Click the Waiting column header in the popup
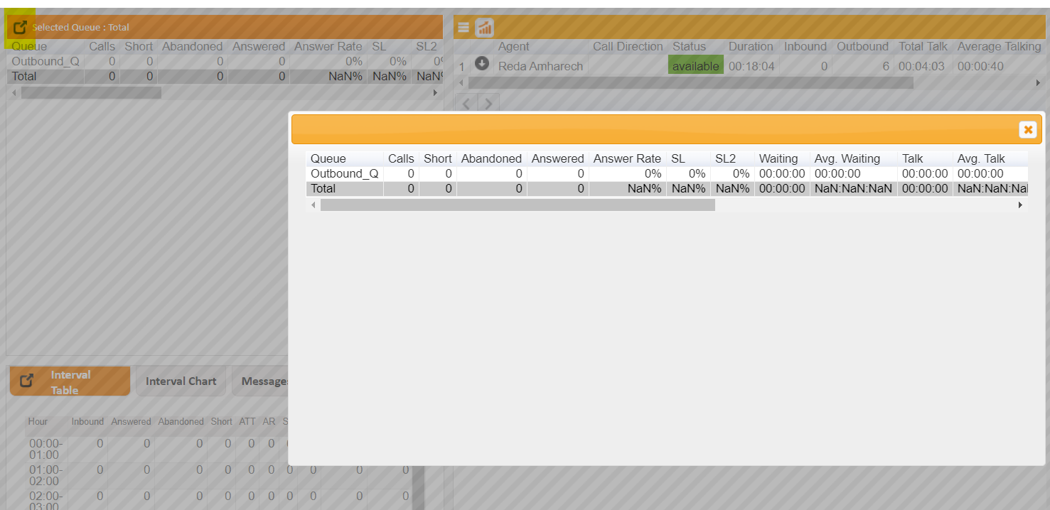 pyautogui.click(x=778, y=158)
